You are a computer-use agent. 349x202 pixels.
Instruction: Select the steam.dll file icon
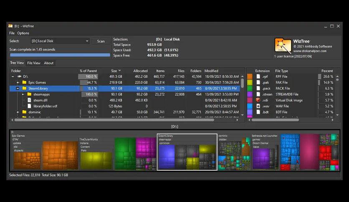(29, 100)
